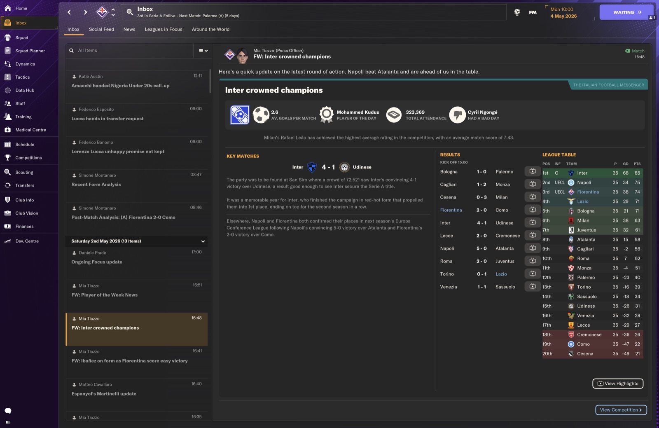Click View Competition button

(x=621, y=410)
